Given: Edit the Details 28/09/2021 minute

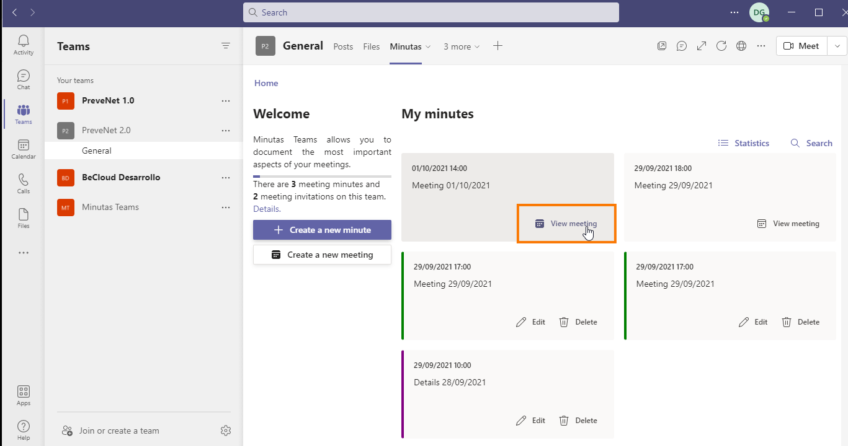Looking at the screenshot, I should click(530, 421).
